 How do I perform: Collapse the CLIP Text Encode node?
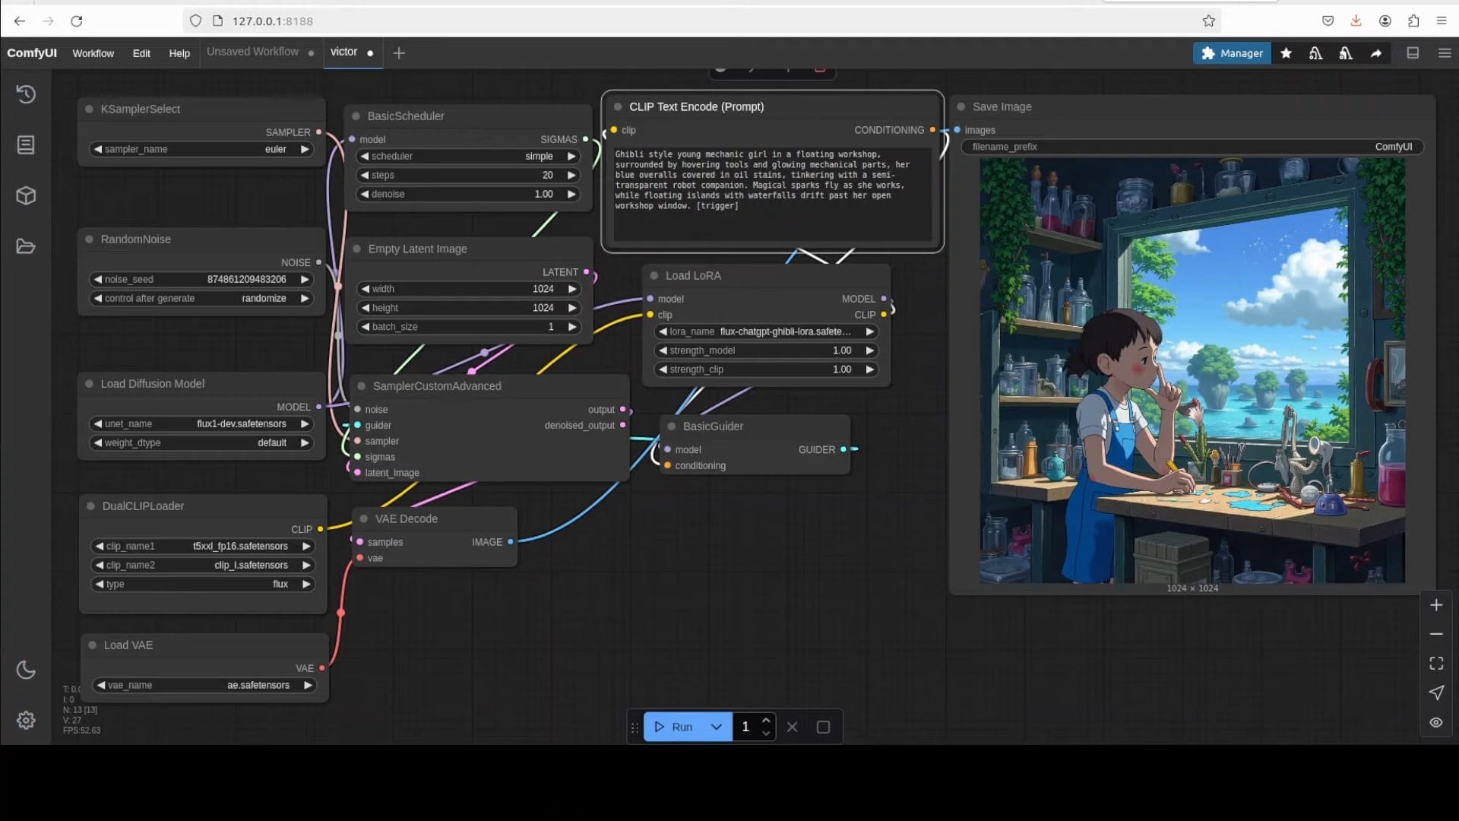(x=618, y=106)
